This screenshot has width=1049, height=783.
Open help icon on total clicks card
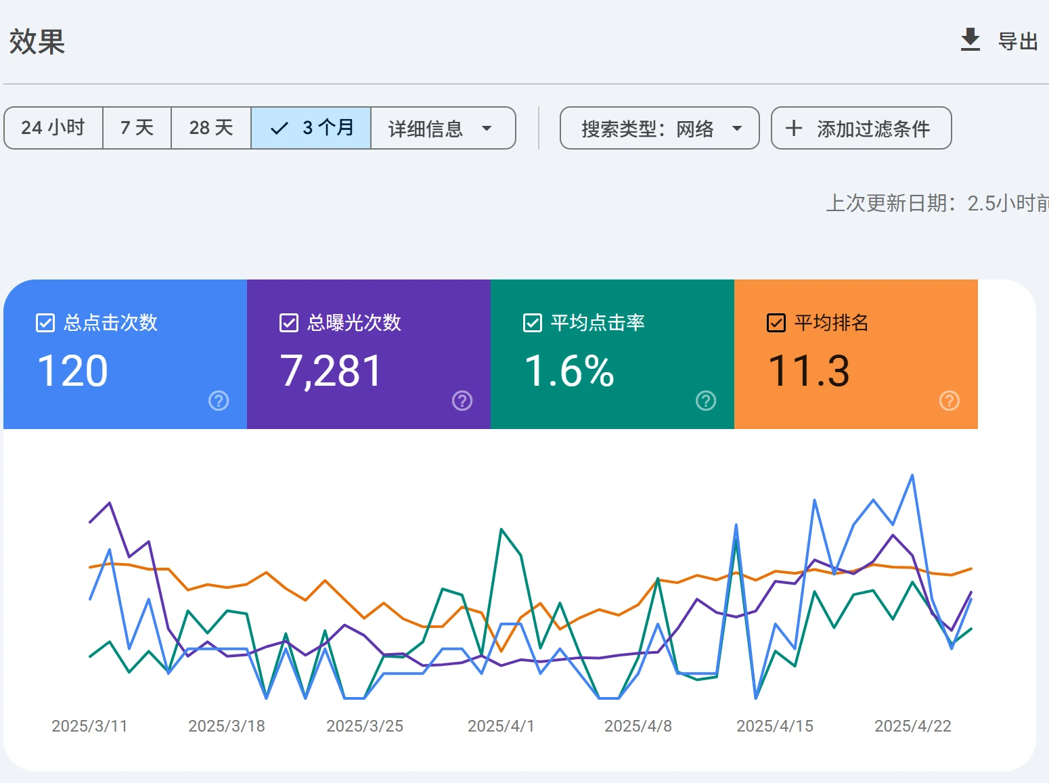point(219,401)
